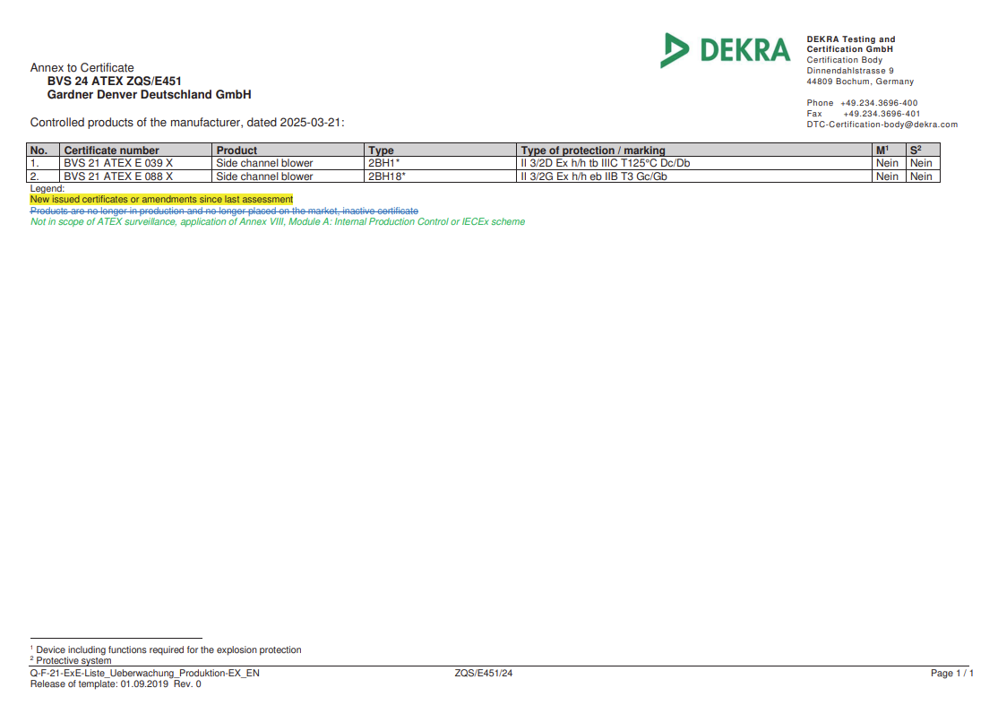The image size is (998, 705).
Task: Click row number '1.' cell
Action: tap(43, 164)
